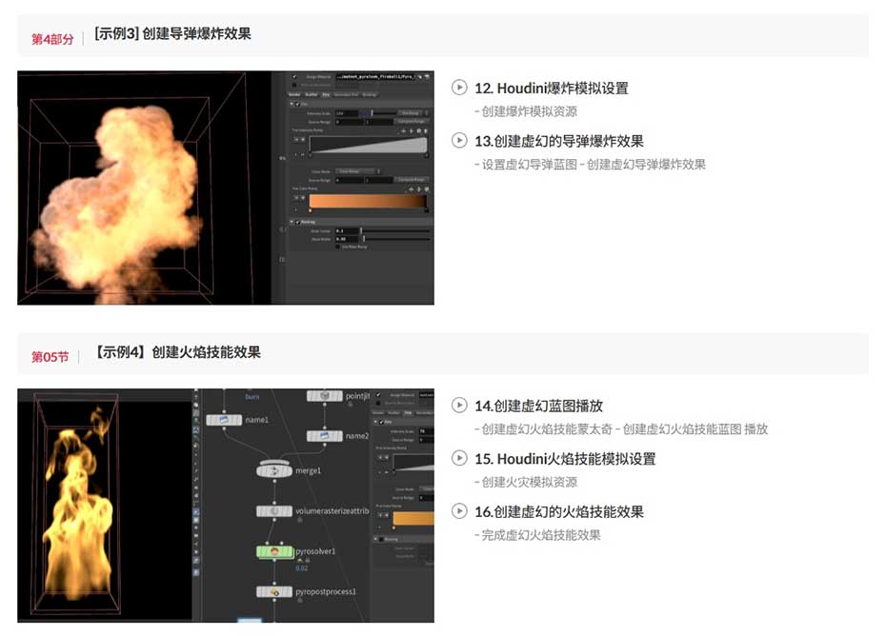Open the lesson titled 12. Houdini爆炸模拟设置
This screenshot has height=636, width=886.
[552, 89]
